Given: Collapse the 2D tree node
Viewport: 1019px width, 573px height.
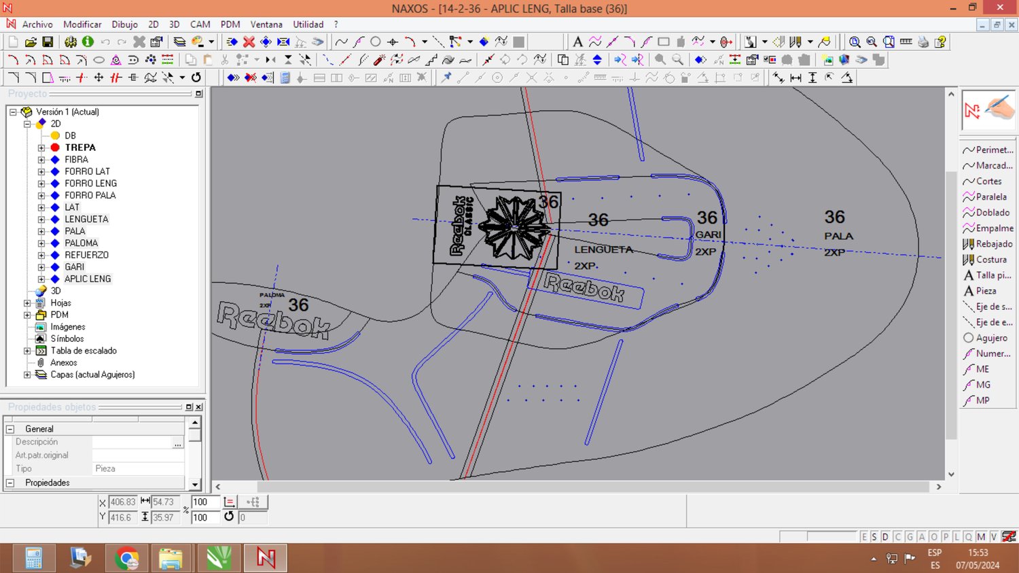Looking at the screenshot, I should (x=27, y=124).
